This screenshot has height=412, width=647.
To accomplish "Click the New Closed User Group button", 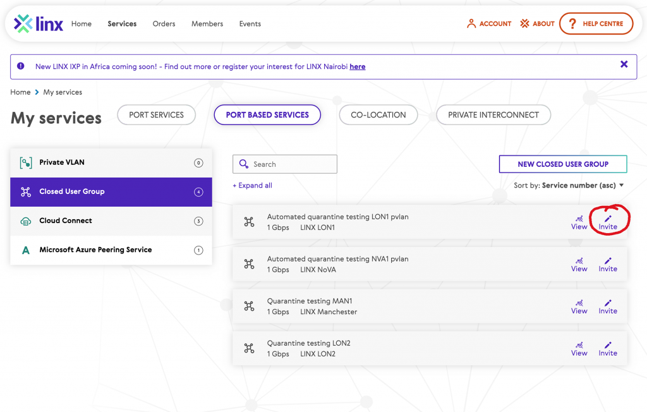I will 563,164.
